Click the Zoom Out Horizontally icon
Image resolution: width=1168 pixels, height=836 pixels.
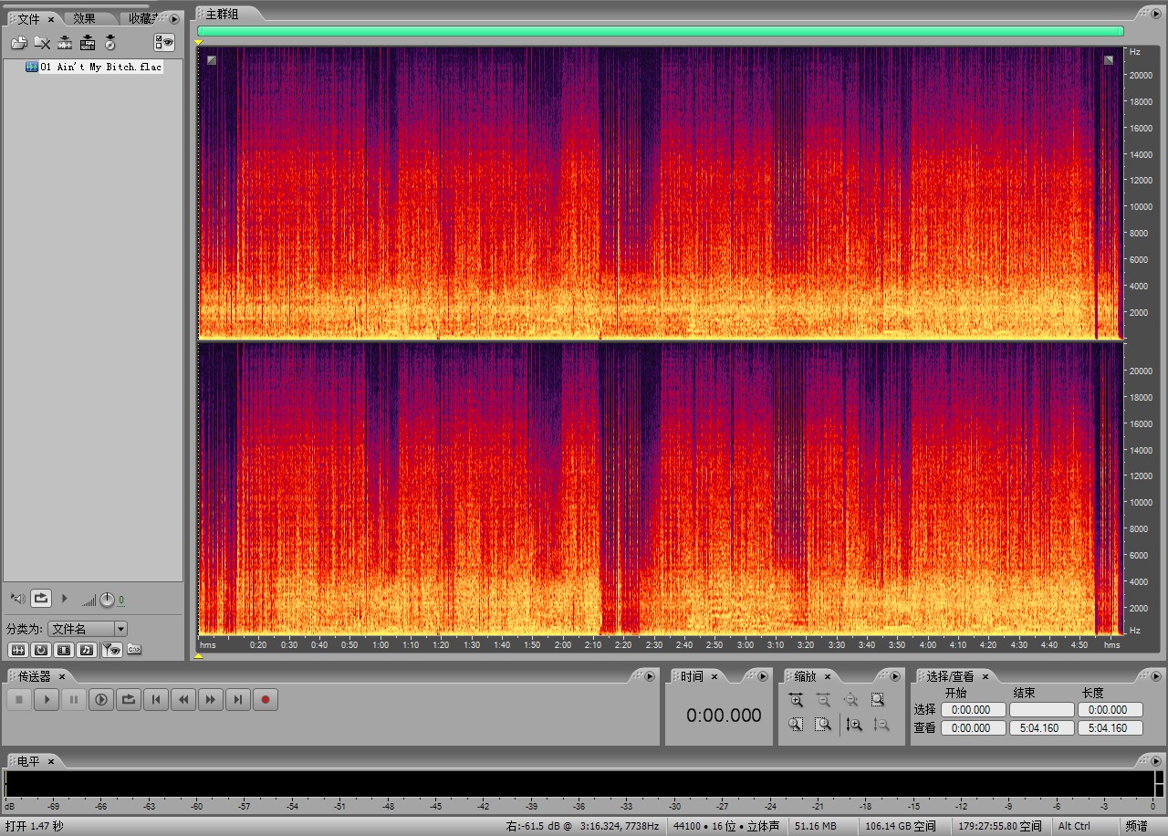(823, 700)
